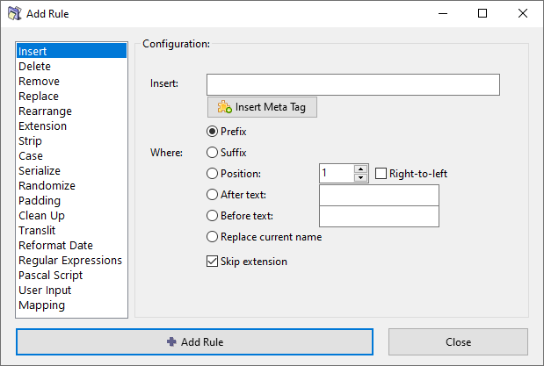This screenshot has height=366, width=544.
Task: Select the Before text radio option
Action: [x=240, y=216]
